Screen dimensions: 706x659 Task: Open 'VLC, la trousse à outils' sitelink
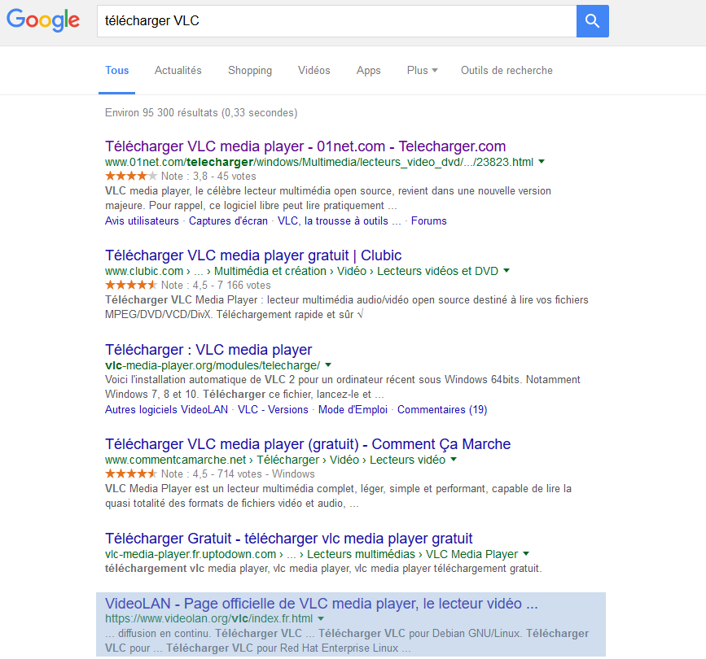coord(339,220)
